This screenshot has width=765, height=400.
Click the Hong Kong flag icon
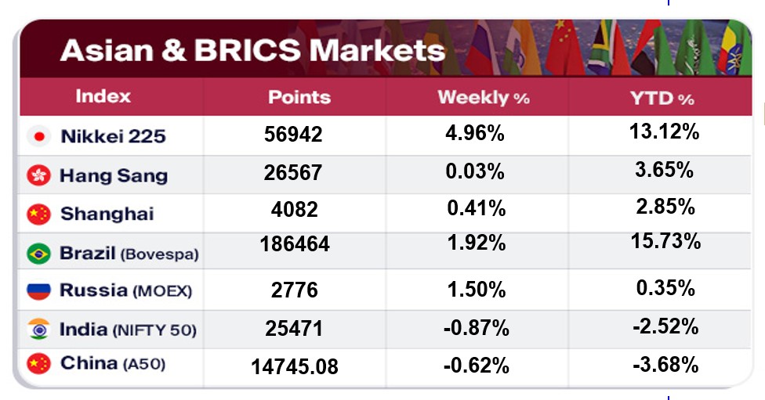coord(38,175)
